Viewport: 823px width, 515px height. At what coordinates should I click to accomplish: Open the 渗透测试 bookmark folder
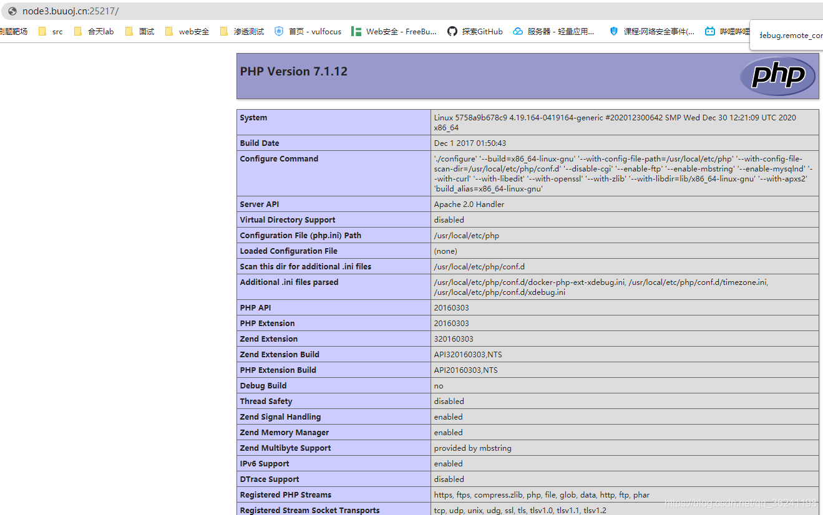click(x=242, y=31)
